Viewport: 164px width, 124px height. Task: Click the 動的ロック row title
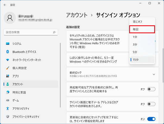[x=75, y=73]
